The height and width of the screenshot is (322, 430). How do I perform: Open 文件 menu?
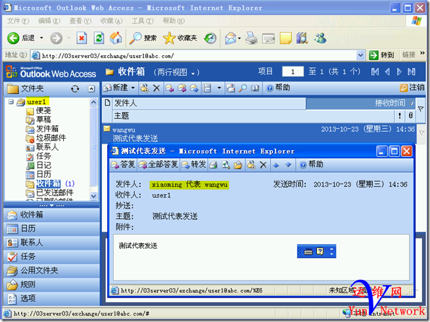[18, 21]
